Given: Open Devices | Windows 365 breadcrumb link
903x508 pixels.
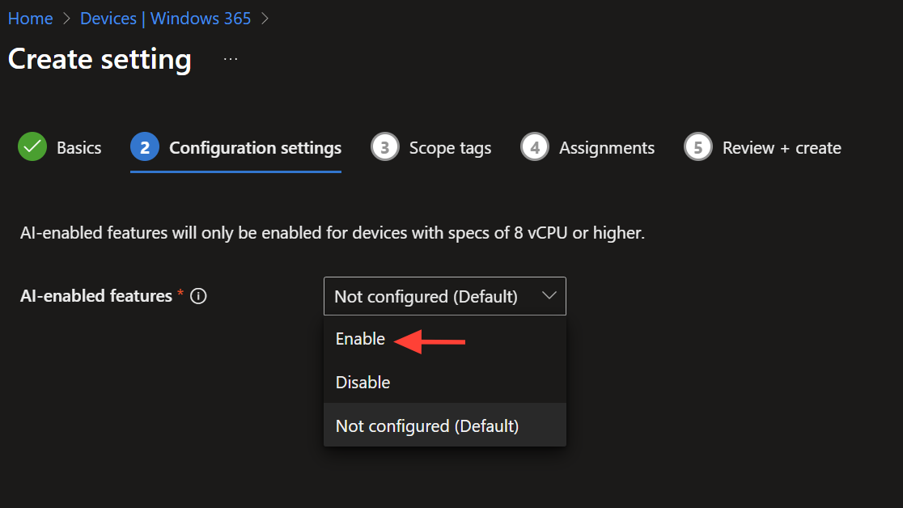Looking at the screenshot, I should click(165, 19).
